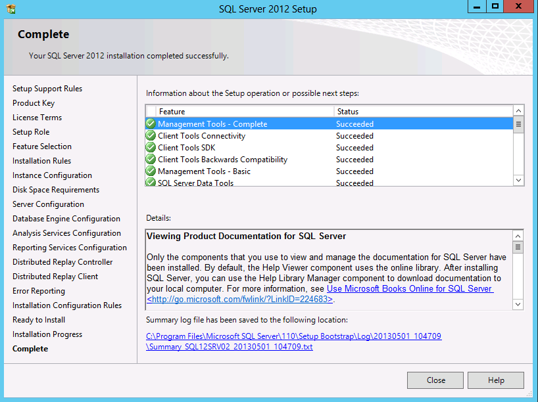Image resolution: width=538 pixels, height=402 pixels.
Task: Click Details pane scrollbar up arrow
Action: point(518,236)
